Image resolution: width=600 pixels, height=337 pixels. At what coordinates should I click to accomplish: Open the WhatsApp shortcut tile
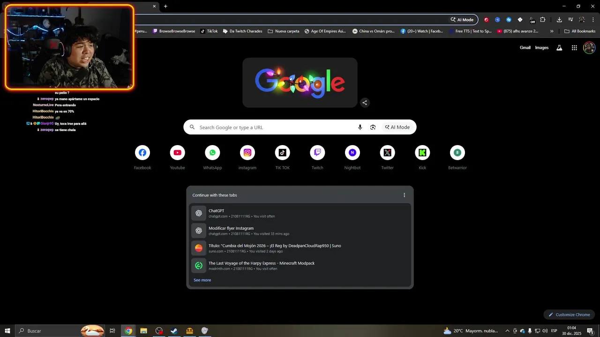tap(212, 157)
